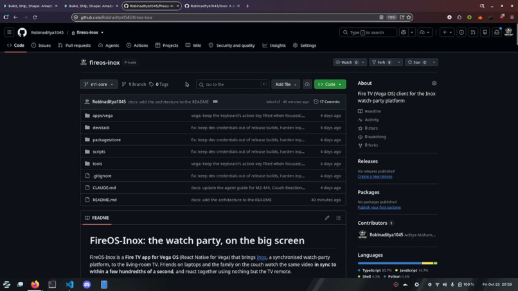This screenshot has width=518, height=291.
Task: Click the yellow JavaScript segment of languages bar
Action: click(427, 263)
